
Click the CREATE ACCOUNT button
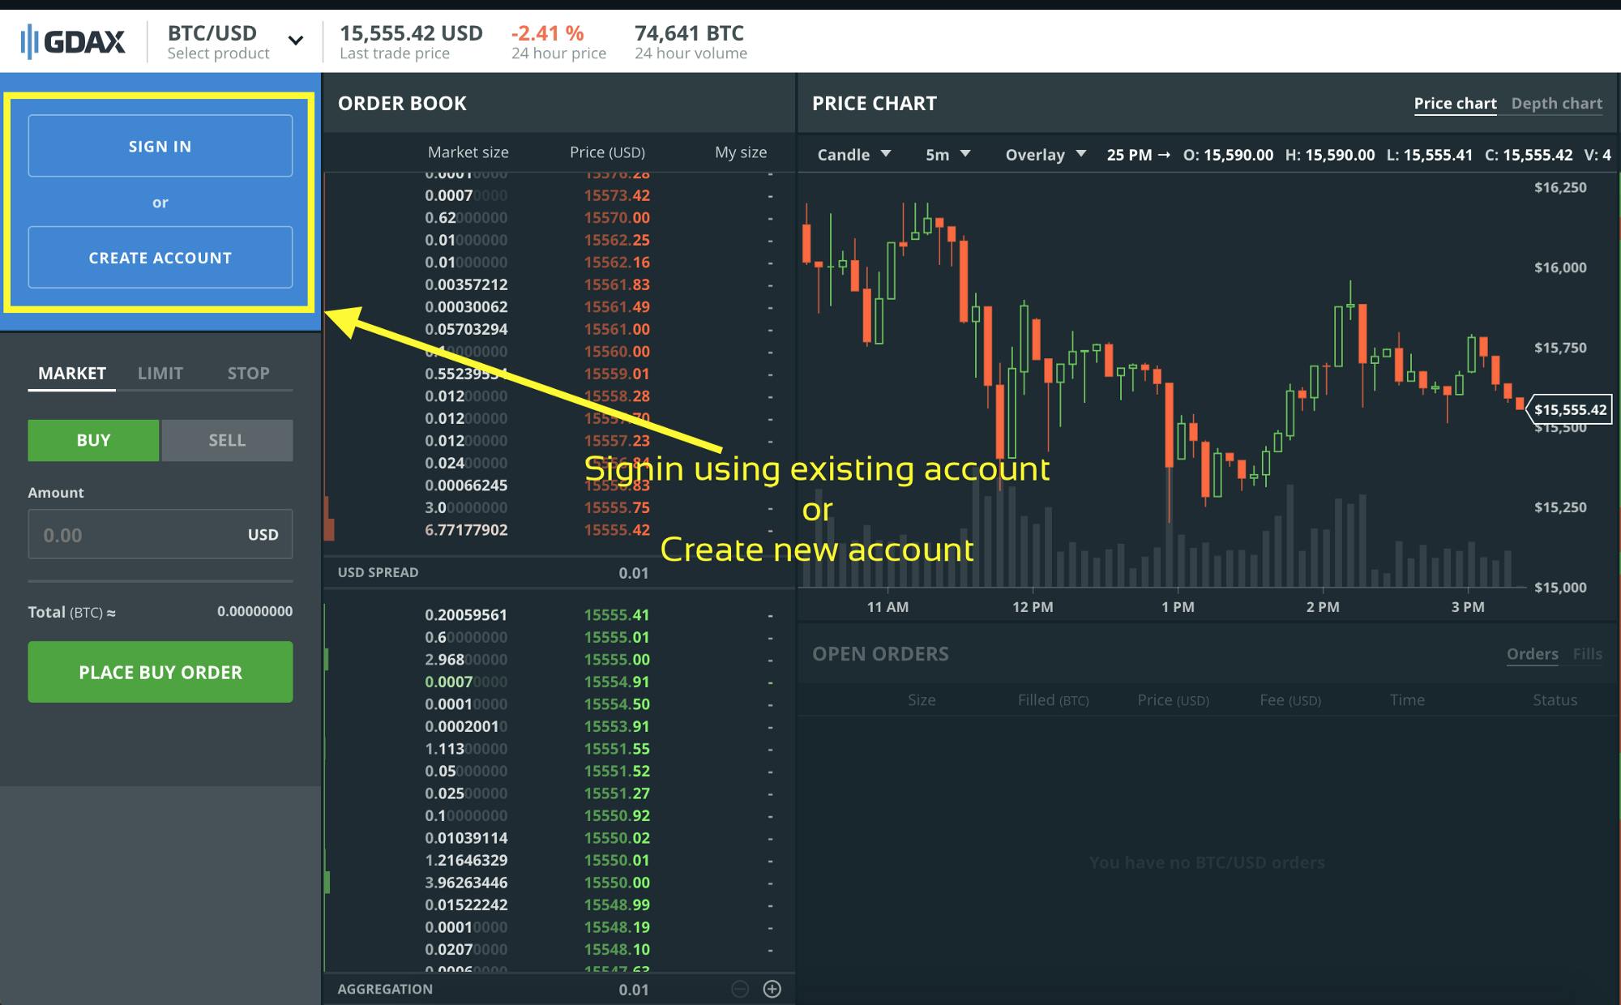(x=160, y=257)
